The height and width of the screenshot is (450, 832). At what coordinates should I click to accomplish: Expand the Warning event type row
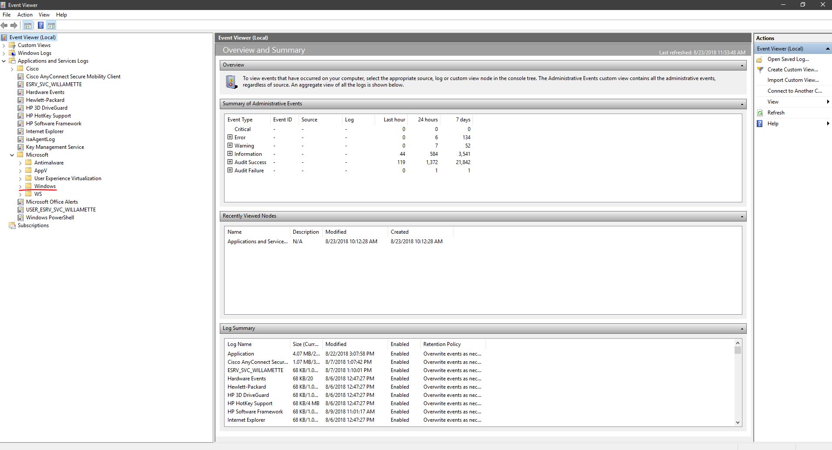(230, 145)
